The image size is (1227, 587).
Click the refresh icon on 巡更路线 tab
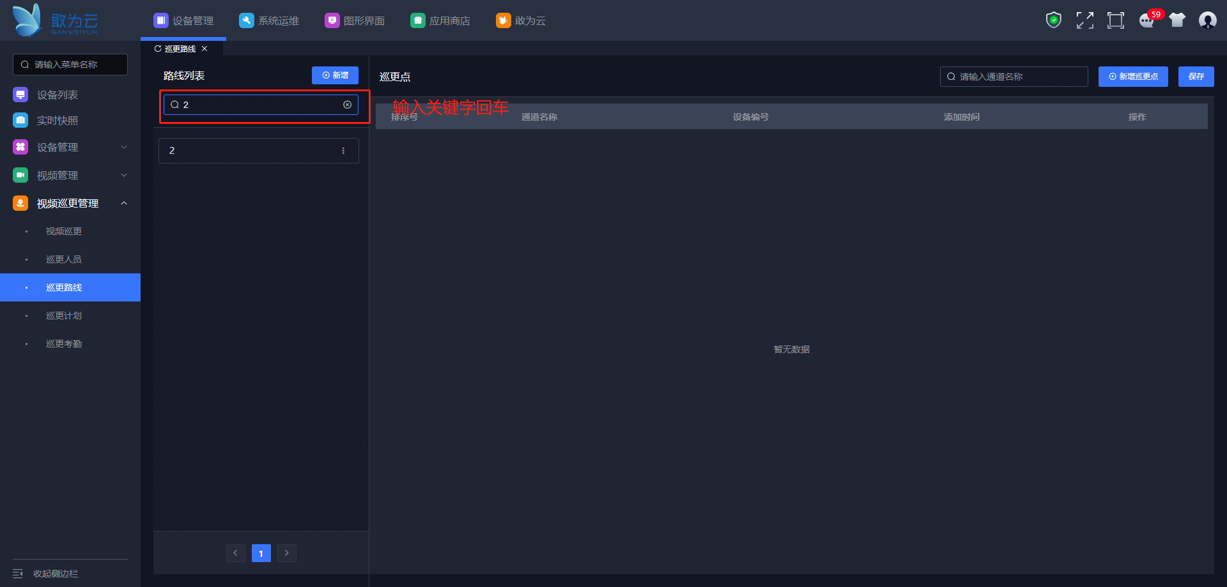tap(158, 49)
